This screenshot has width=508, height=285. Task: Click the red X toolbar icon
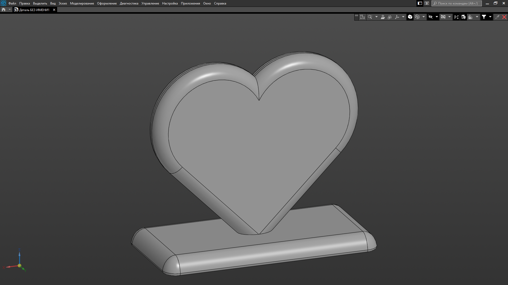pyautogui.click(x=504, y=17)
